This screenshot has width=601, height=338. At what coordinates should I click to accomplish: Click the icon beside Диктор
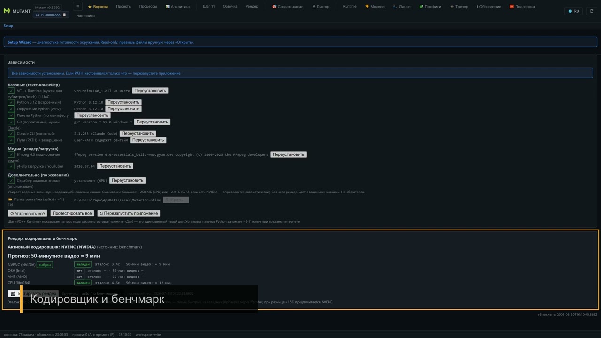314,7
